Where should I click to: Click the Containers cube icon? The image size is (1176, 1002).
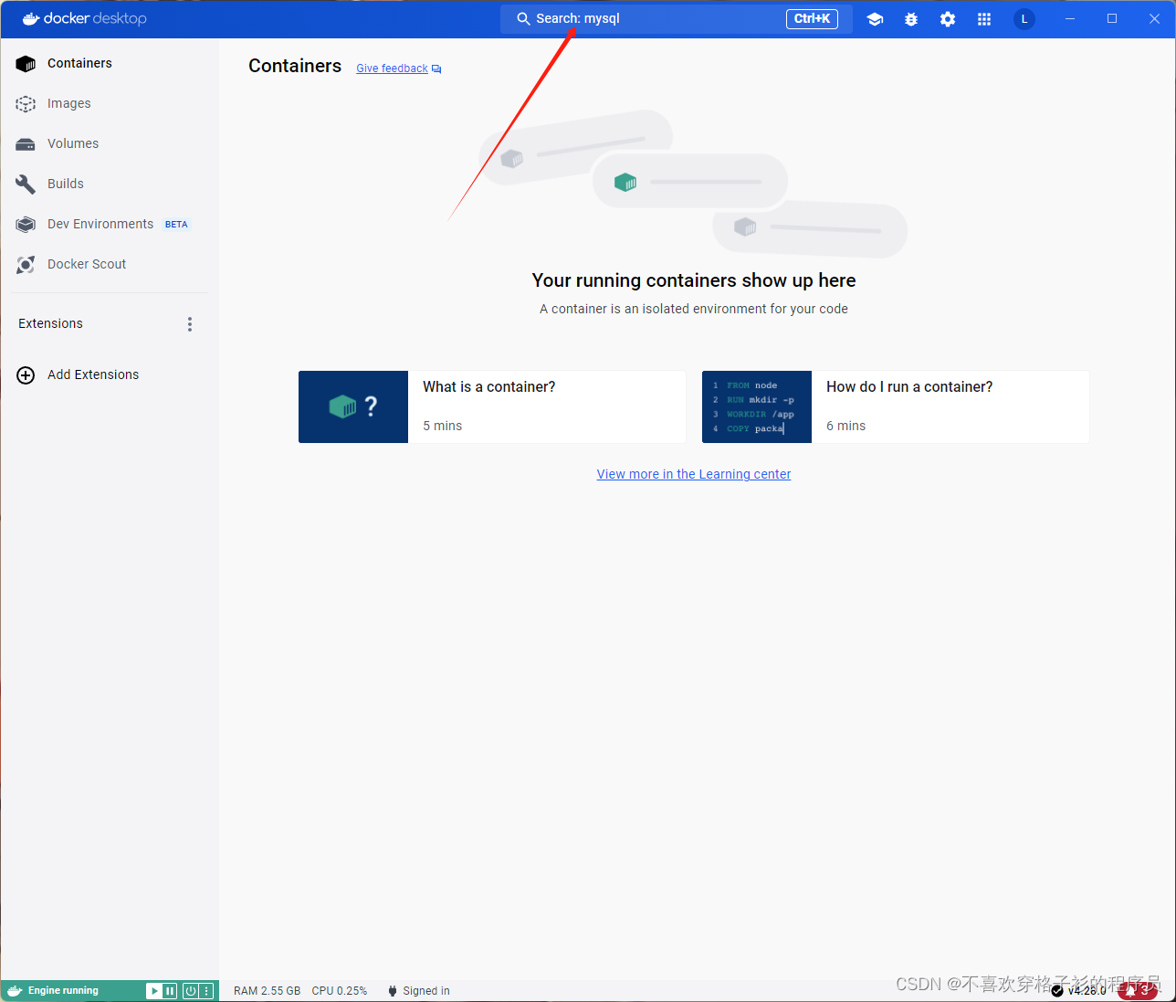pos(26,64)
